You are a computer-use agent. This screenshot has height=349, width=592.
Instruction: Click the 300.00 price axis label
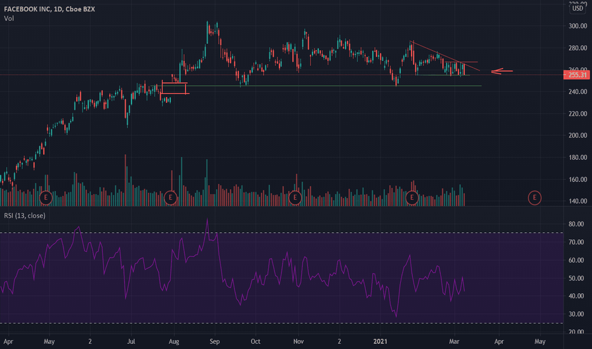pos(577,26)
